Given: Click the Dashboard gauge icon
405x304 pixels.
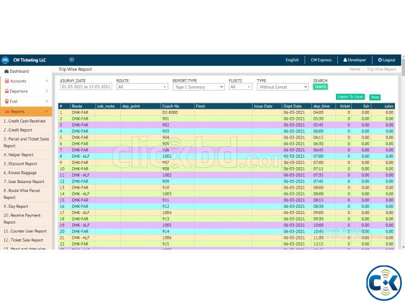Looking at the screenshot, I should [6, 71].
